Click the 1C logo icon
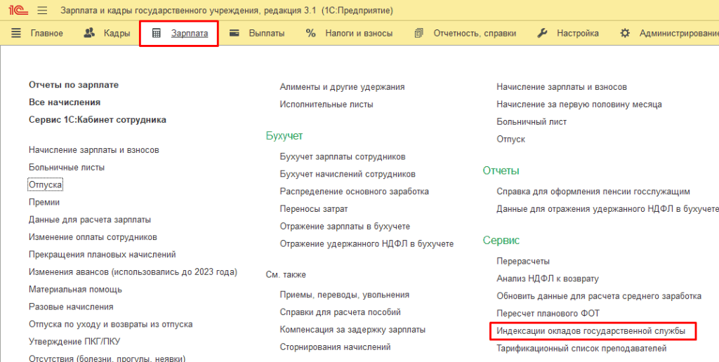The width and height of the screenshot is (719, 362). 18,10
